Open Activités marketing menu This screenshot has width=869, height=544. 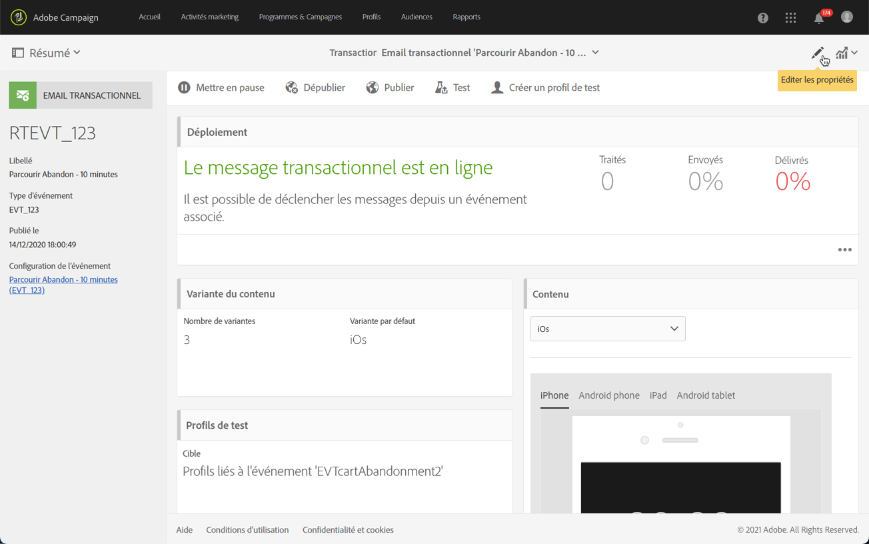[210, 17]
